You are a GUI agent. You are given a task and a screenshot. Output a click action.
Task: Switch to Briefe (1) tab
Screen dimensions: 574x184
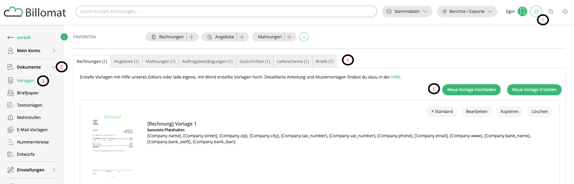pos(324,61)
